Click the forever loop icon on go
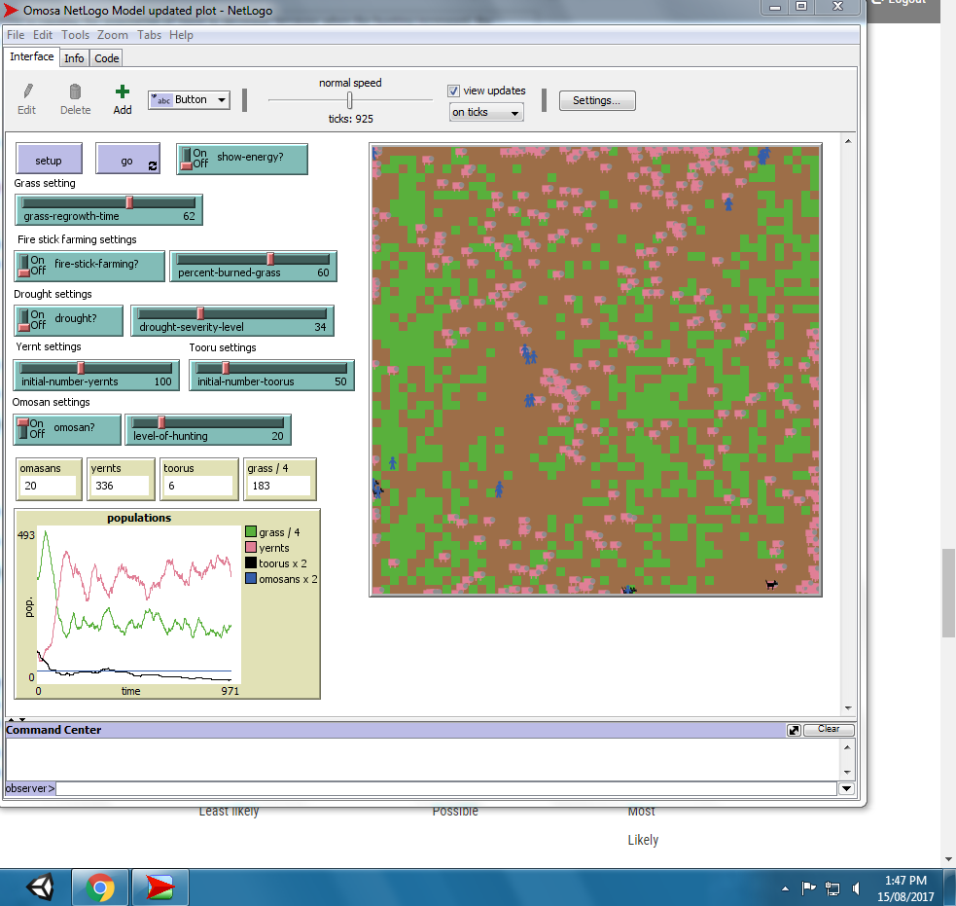The height and width of the screenshot is (906, 956). [x=153, y=166]
